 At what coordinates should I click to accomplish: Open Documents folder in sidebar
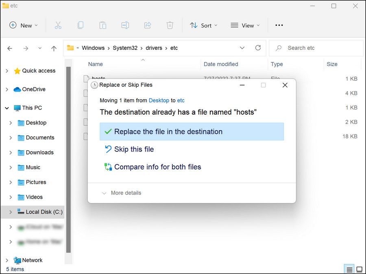click(x=40, y=138)
